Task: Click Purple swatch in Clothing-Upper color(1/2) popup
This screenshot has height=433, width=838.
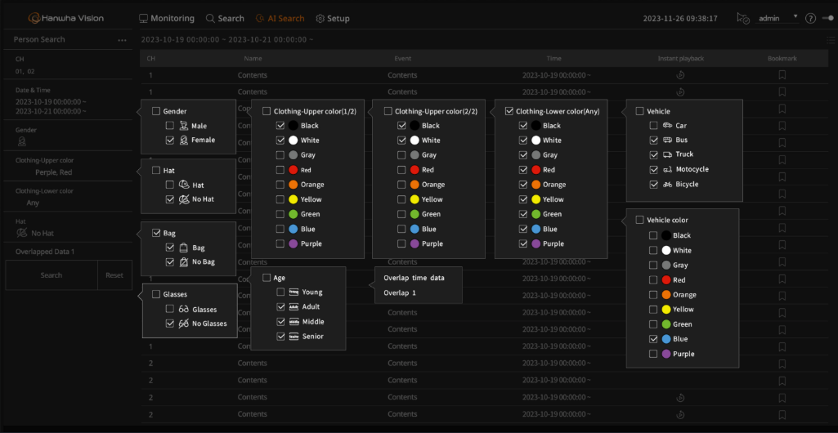Action: coord(293,243)
